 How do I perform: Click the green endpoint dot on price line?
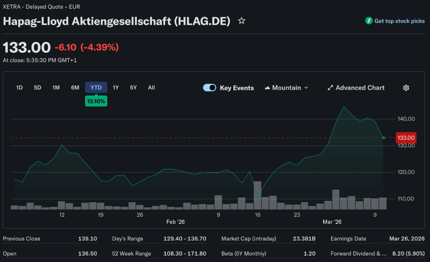click(x=383, y=137)
